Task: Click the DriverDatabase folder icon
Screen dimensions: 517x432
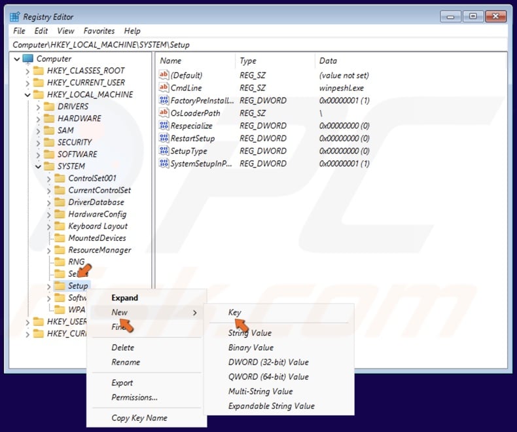Action: pos(60,202)
